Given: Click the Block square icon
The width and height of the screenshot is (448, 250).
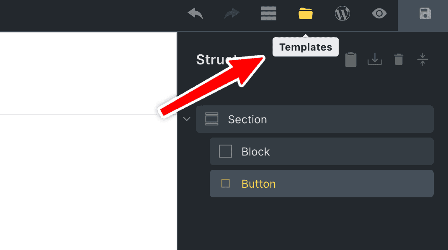Looking at the screenshot, I should tap(225, 151).
